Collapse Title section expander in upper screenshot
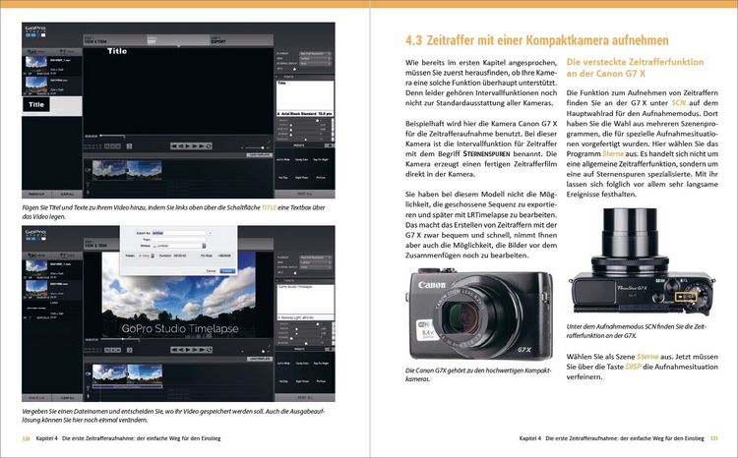Screen dimensions: 738x458 277,77
